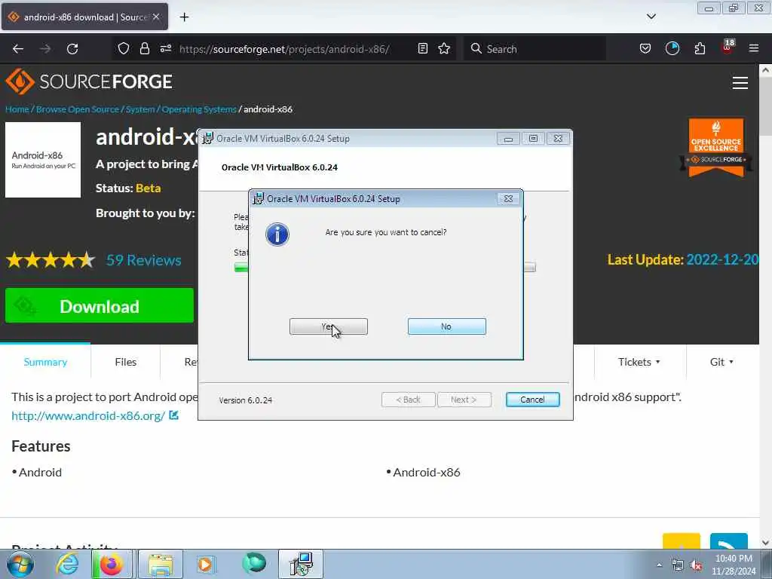Image resolution: width=772 pixels, height=579 pixels.
Task: Click No in the cancel dialog
Action: (446, 326)
